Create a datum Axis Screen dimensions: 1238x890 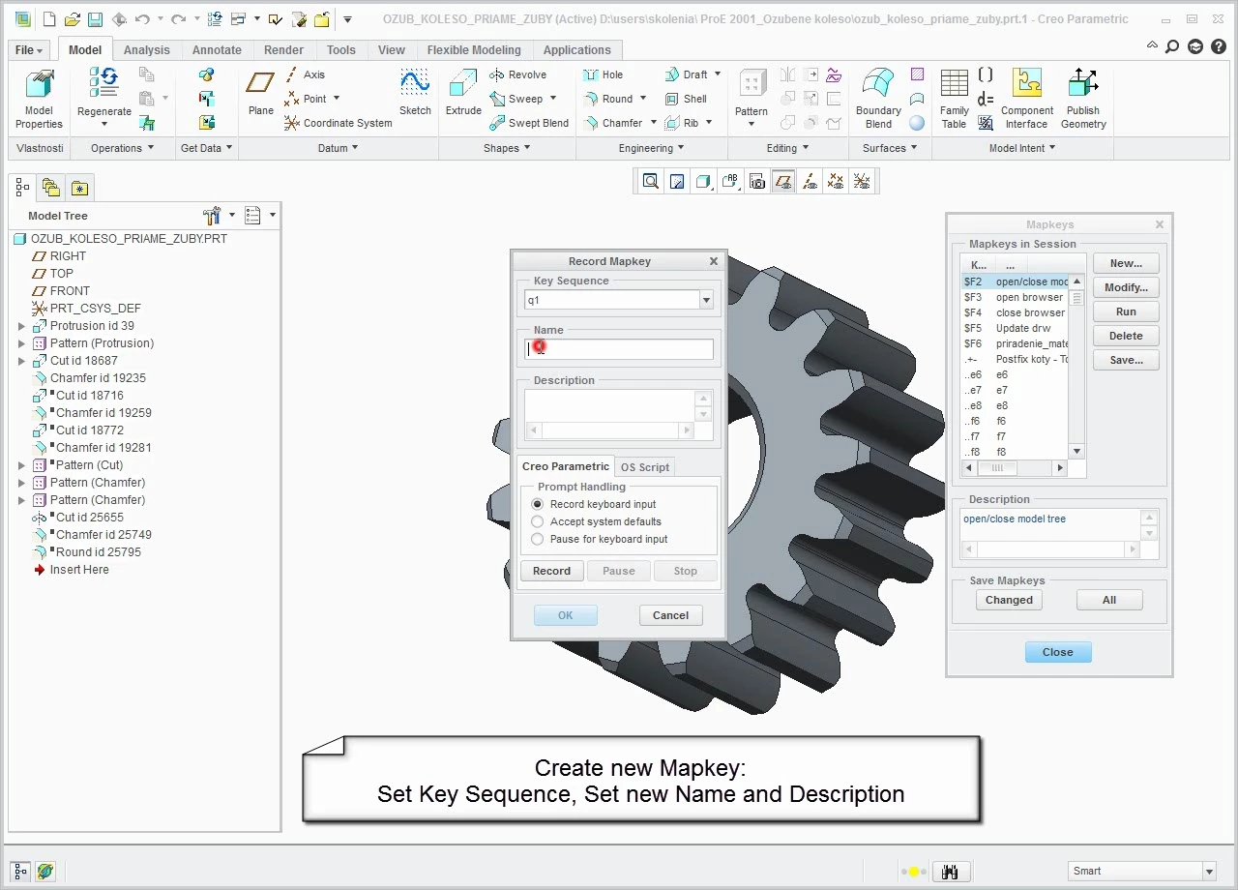pos(305,74)
